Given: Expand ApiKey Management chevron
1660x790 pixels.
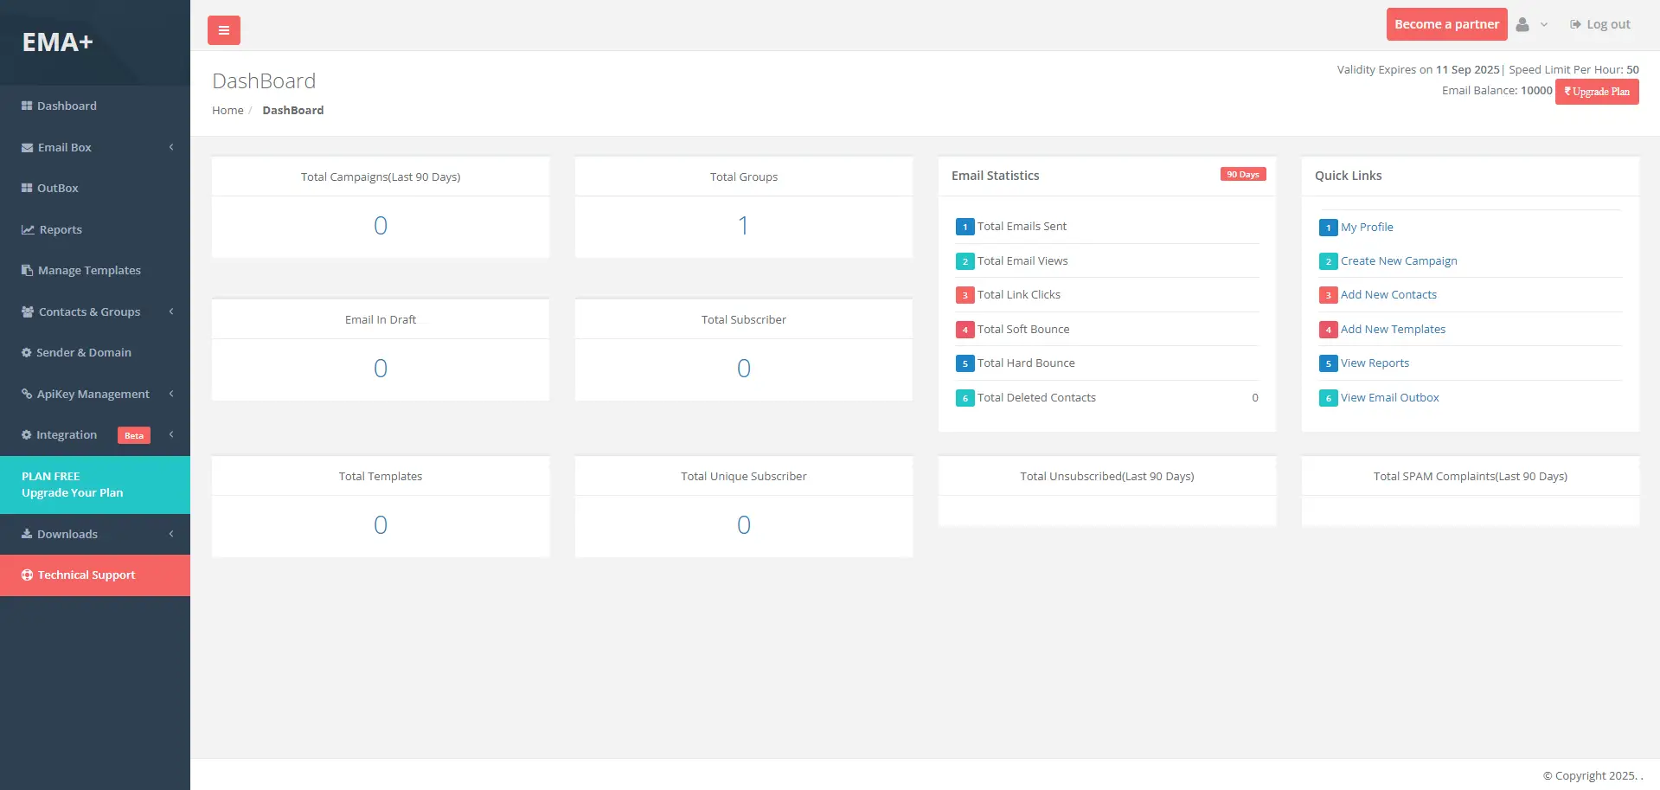Looking at the screenshot, I should tap(171, 394).
